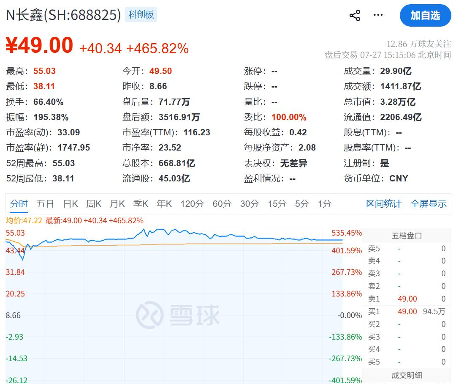
Task: Click the 盘后额 value 3516.91万
Action: [179, 117]
